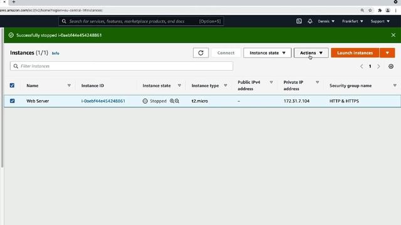This screenshot has width=401, height=225.
Task: Click the refresh instances button
Action: [200, 52]
